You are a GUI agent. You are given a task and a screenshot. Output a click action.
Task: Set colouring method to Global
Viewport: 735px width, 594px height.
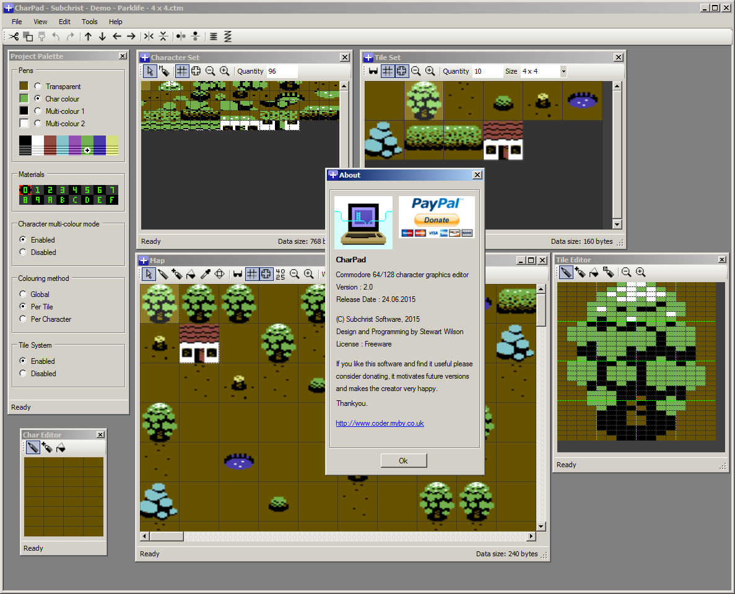tap(23, 294)
